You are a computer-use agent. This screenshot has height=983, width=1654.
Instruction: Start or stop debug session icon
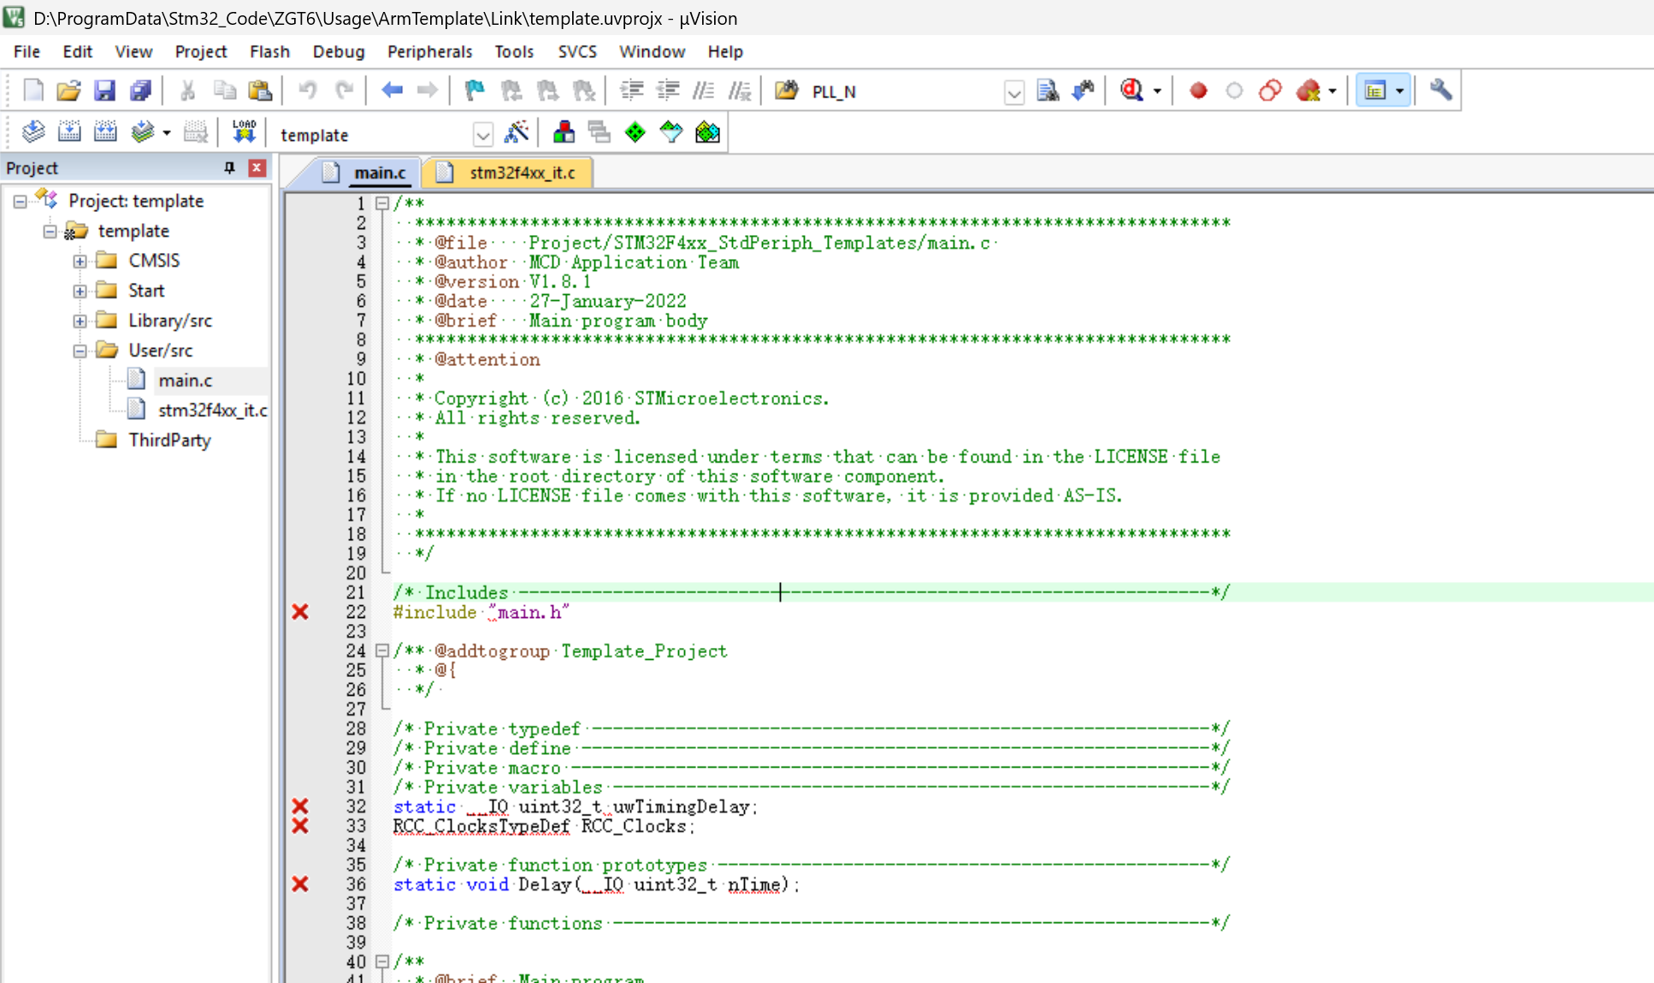point(1132,91)
